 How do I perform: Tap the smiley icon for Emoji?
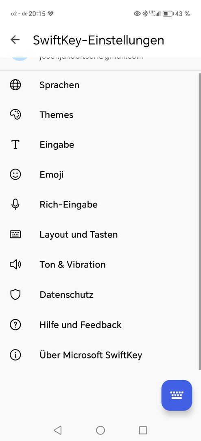(15, 174)
